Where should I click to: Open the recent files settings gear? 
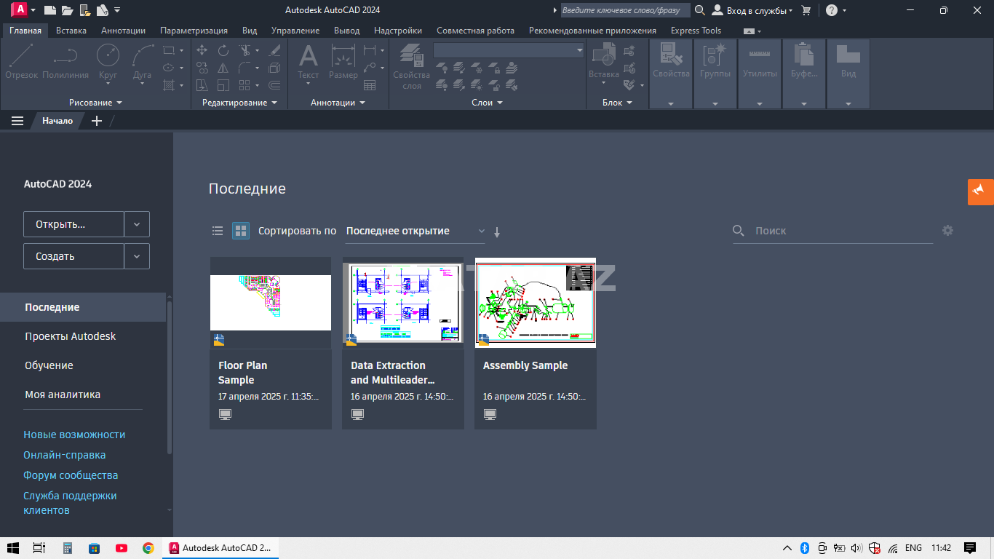(x=947, y=230)
